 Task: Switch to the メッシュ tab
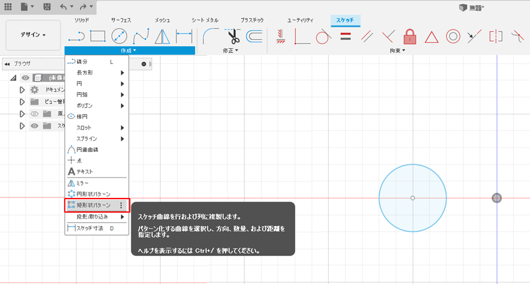tap(163, 20)
